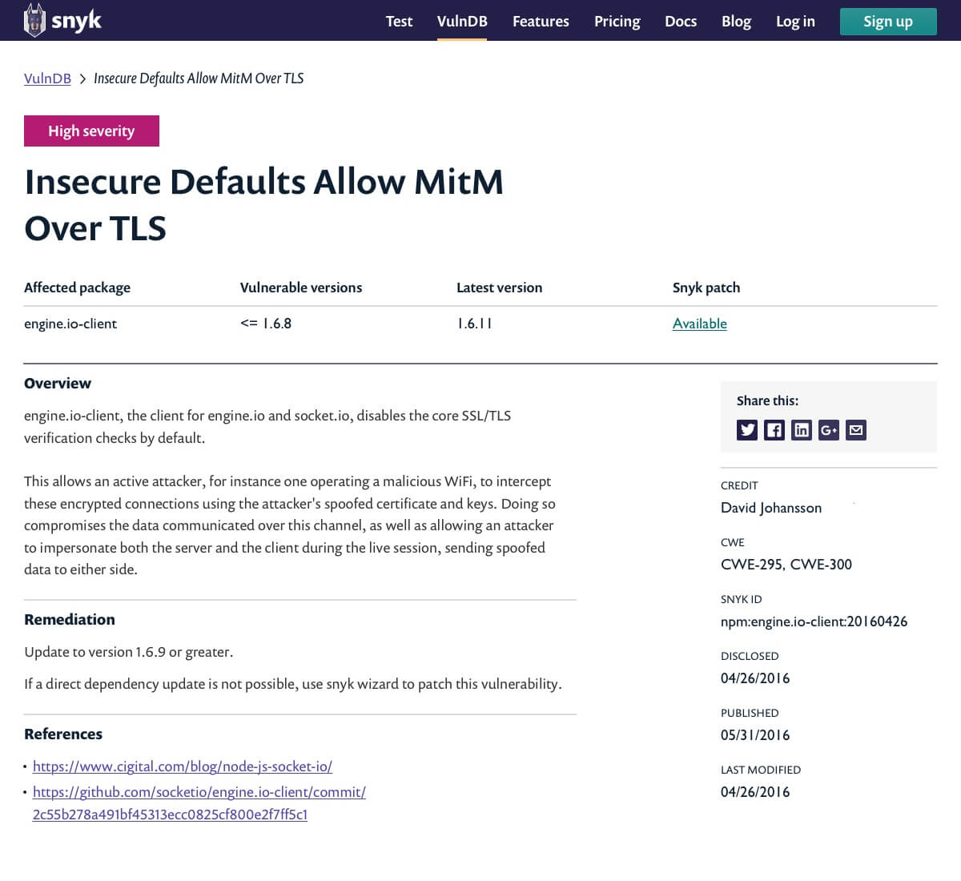Open the VulnDB navigation tab
Viewport: 961px width, 881px height.
[462, 22]
